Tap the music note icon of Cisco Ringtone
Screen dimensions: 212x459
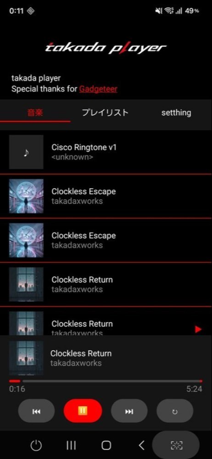pyautogui.click(x=26, y=152)
